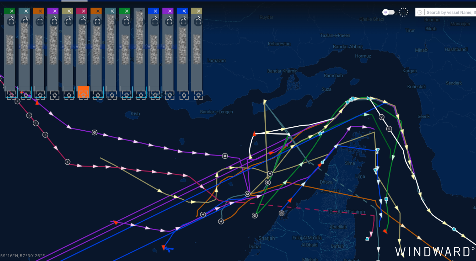Select last exclamation marker on crimson track
Image resolution: width=476 pixels, height=261 pixels.
coord(67,162)
